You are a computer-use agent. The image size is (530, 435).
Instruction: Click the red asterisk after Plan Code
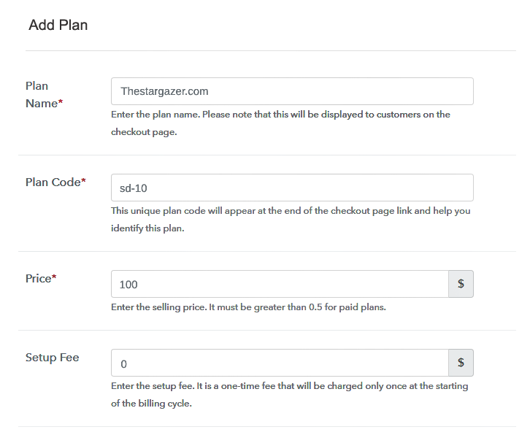[x=83, y=182]
